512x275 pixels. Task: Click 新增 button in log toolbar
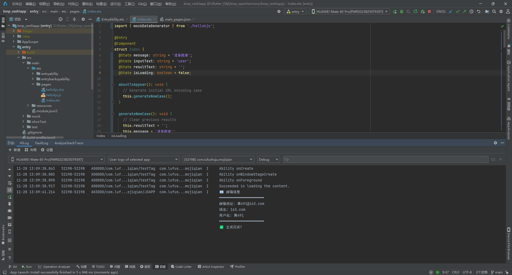tap(14, 150)
